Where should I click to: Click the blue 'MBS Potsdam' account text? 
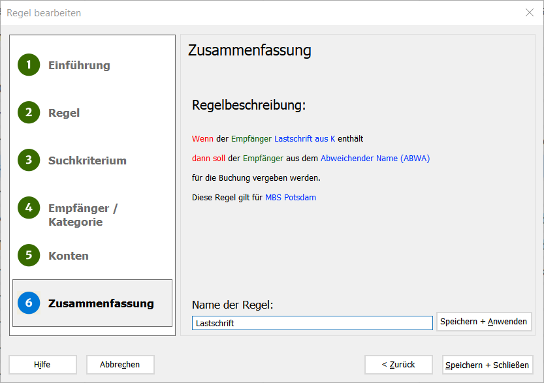(x=291, y=198)
